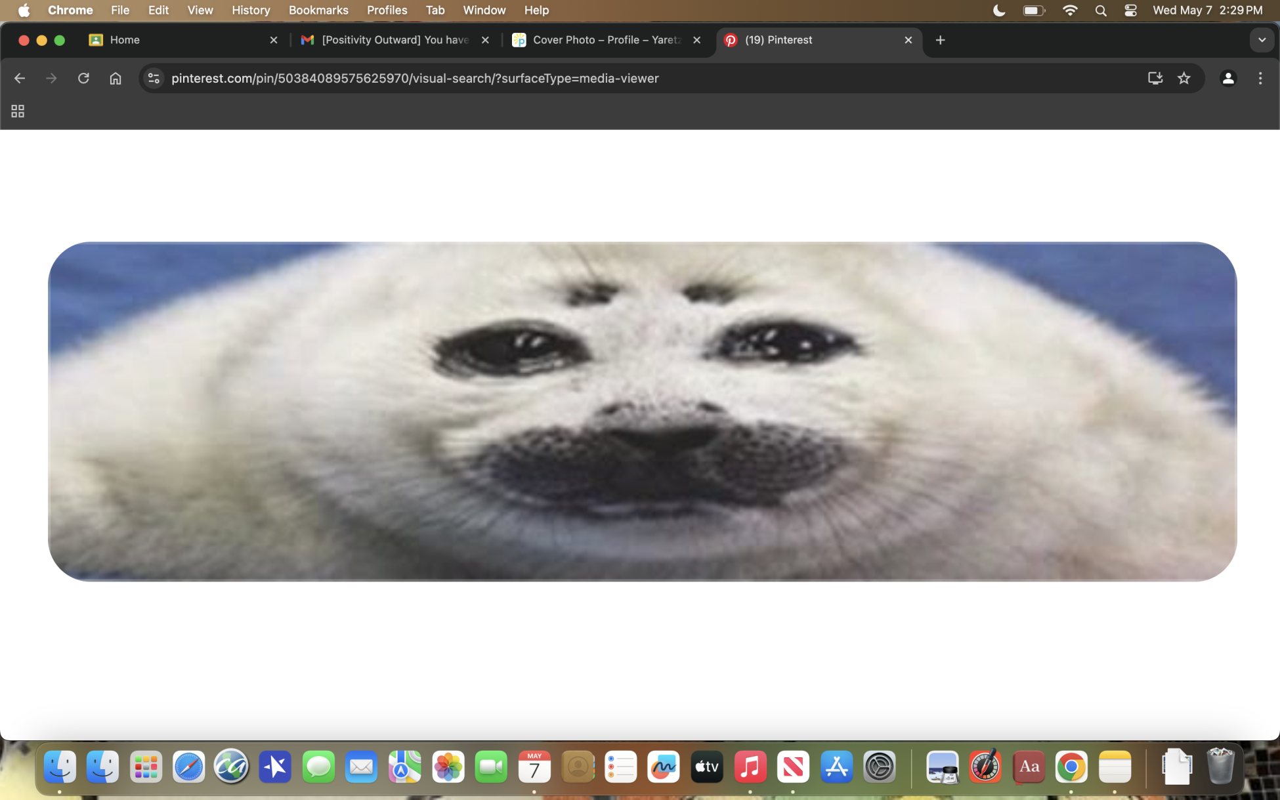This screenshot has height=800, width=1280.
Task: Open Notes from the dock
Action: pos(1115,767)
